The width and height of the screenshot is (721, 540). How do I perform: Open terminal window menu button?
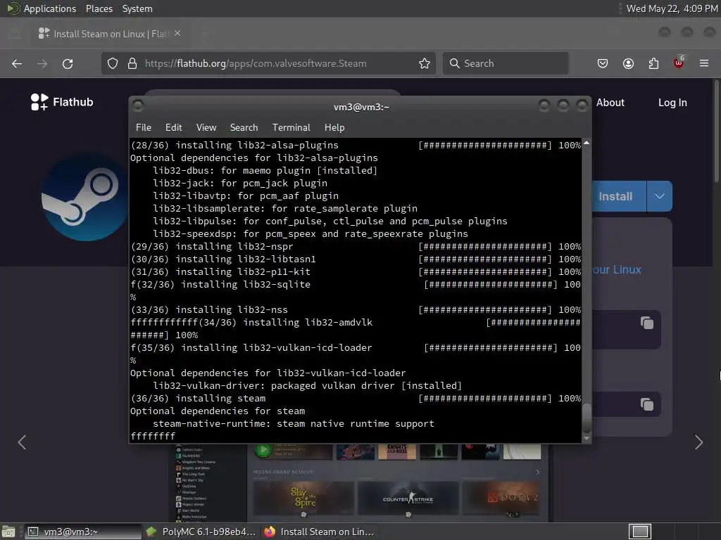pyautogui.click(x=138, y=106)
